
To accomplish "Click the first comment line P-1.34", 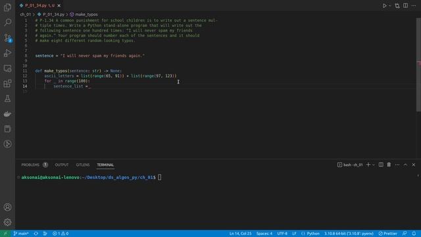I will click(x=126, y=20).
